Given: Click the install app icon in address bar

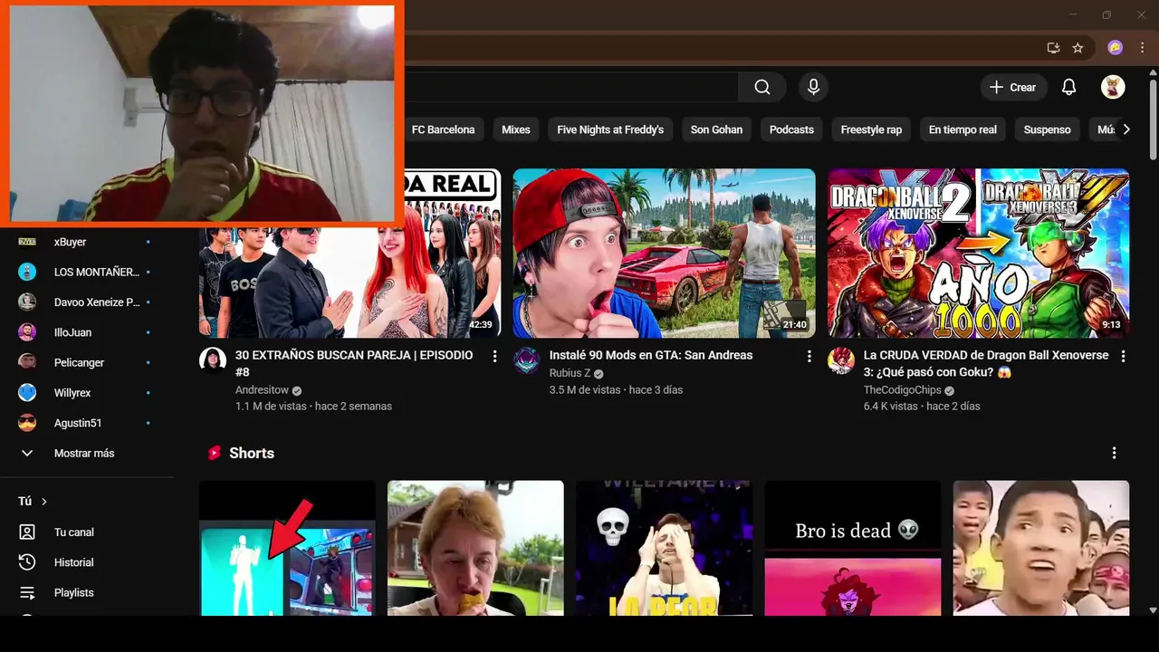Looking at the screenshot, I should click(1053, 47).
